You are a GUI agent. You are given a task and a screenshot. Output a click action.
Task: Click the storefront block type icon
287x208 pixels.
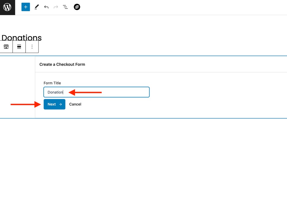[6, 47]
